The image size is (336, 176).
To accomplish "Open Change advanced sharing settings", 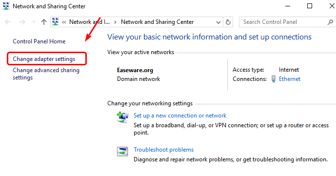I will pyautogui.click(x=46, y=74).
